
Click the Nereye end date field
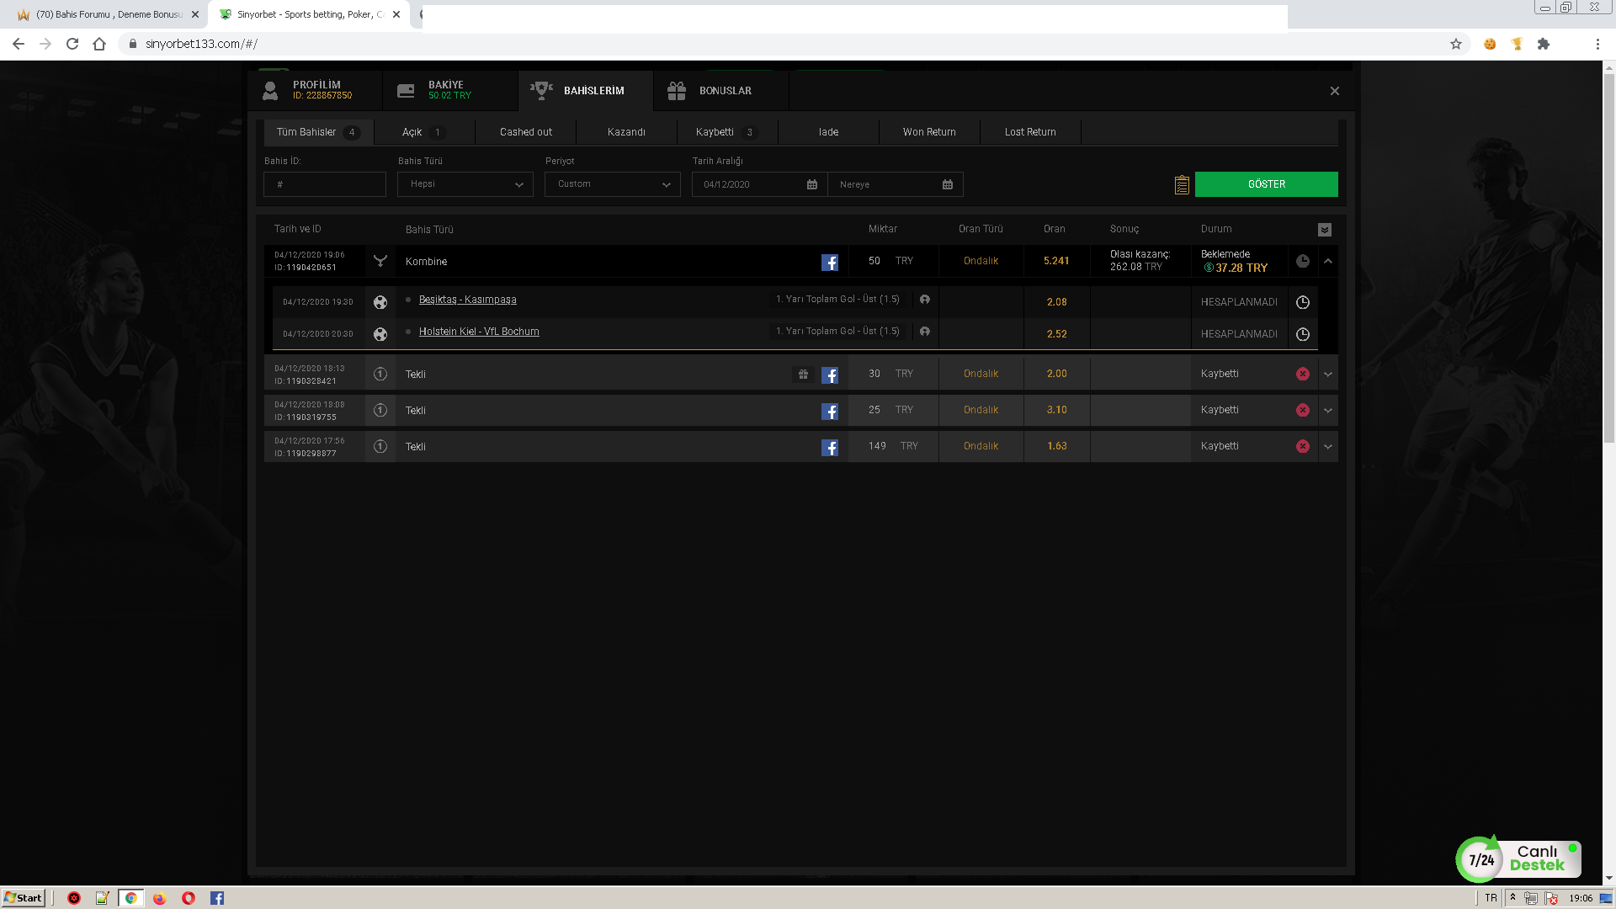[895, 184]
